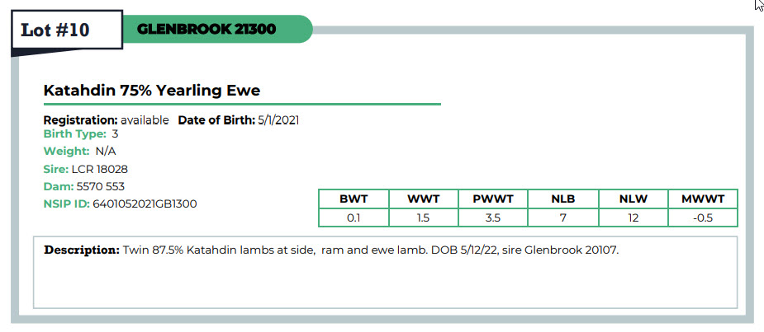Select the MWWT value -0.5 cell
Image resolution: width=764 pixels, height=332 pixels.
coord(703,217)
